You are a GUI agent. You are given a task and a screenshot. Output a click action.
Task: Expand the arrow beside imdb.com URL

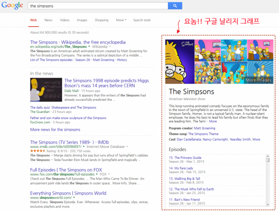coord(84,147)
